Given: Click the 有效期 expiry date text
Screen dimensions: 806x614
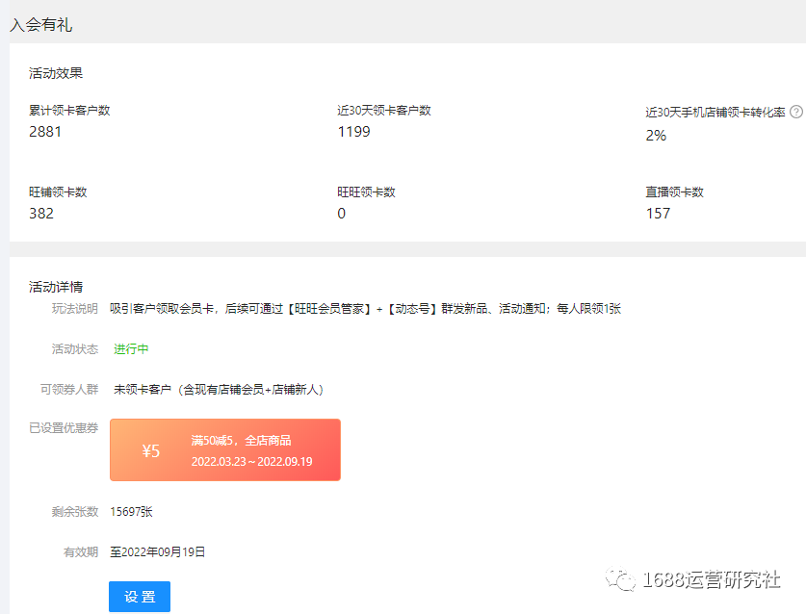Looking at the screenshot, I should 156,552.
